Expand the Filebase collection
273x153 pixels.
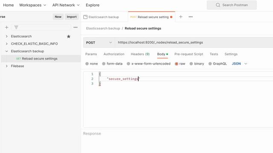pyautogui.click(x=7, y=66)
